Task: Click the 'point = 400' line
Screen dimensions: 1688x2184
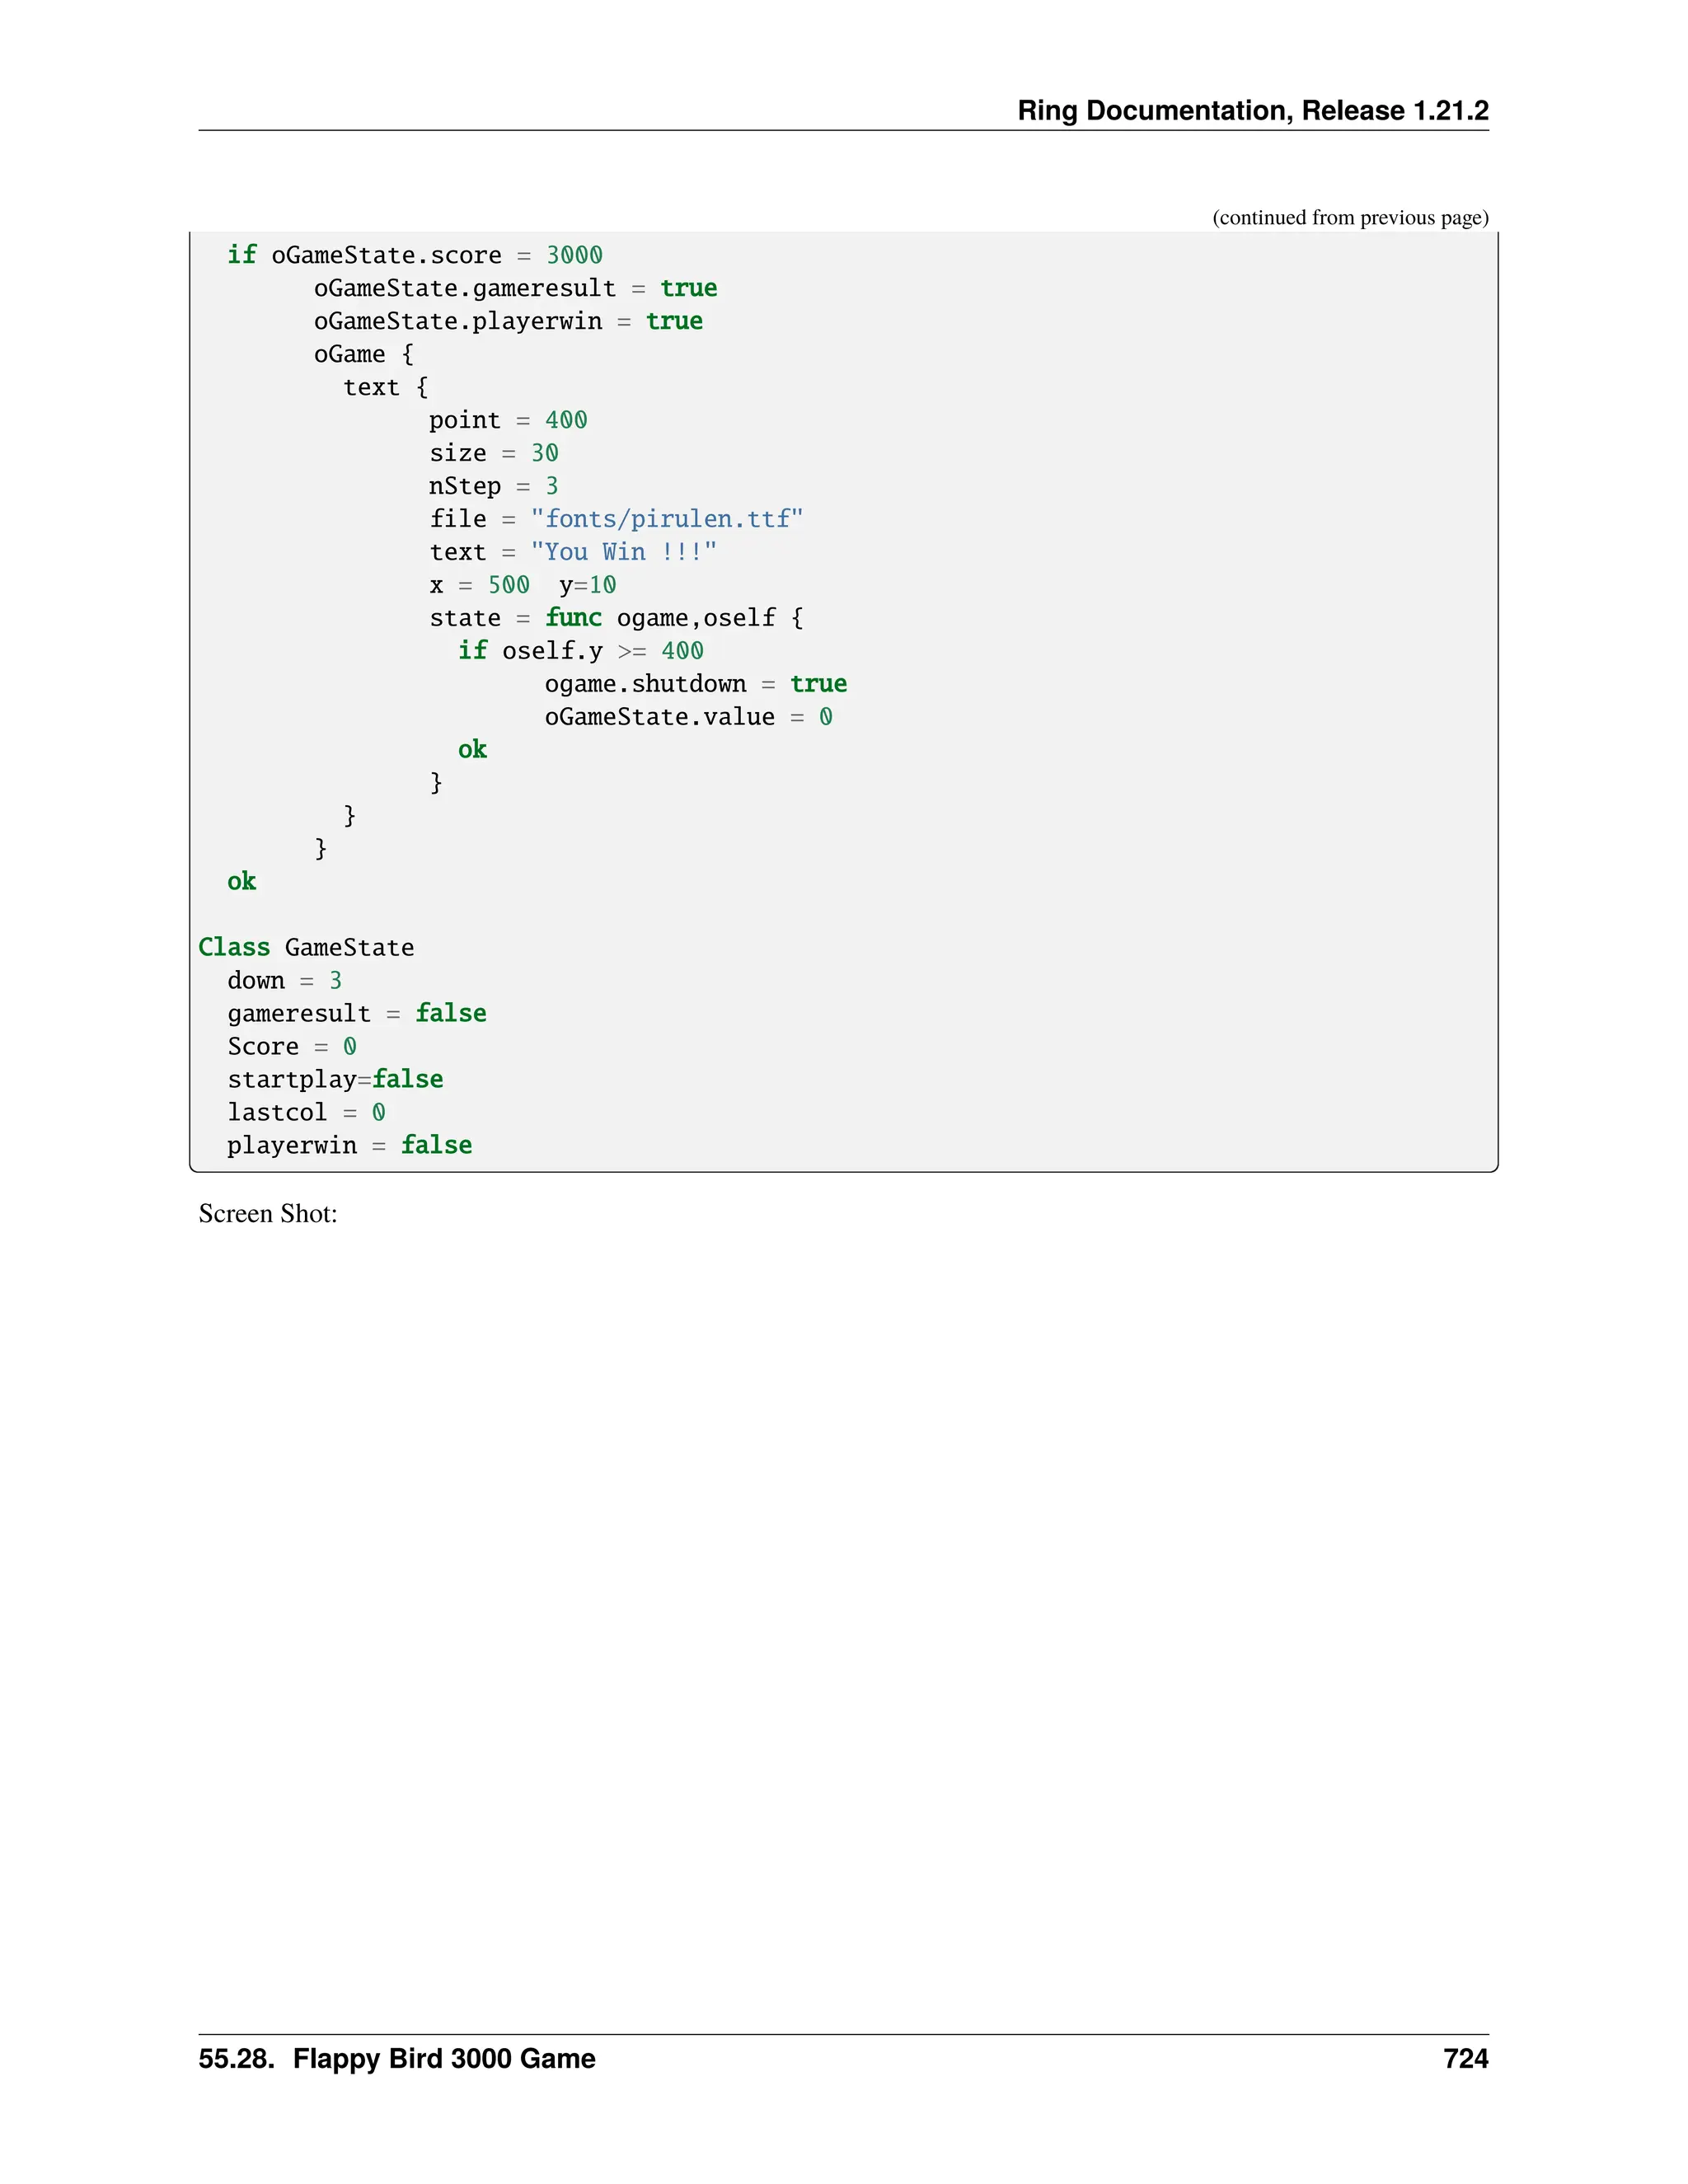Action: (x=508, y=420)
